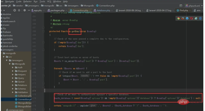The height and width of the screenshot is (111, 205).
Task: Open the Tools menu
Action: [x=42, y=1]
